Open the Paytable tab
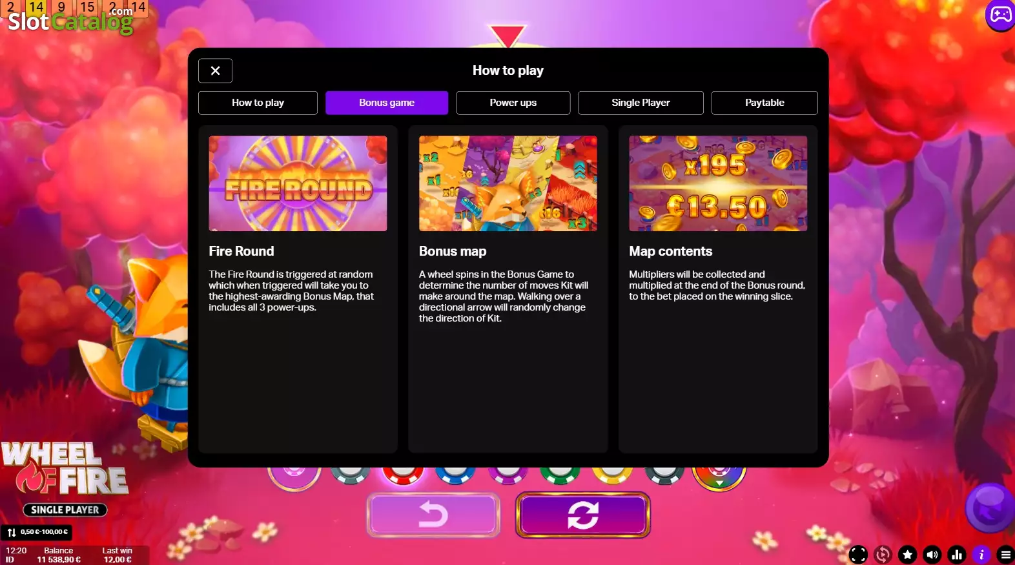1015x565 pixels. [764, 103]
